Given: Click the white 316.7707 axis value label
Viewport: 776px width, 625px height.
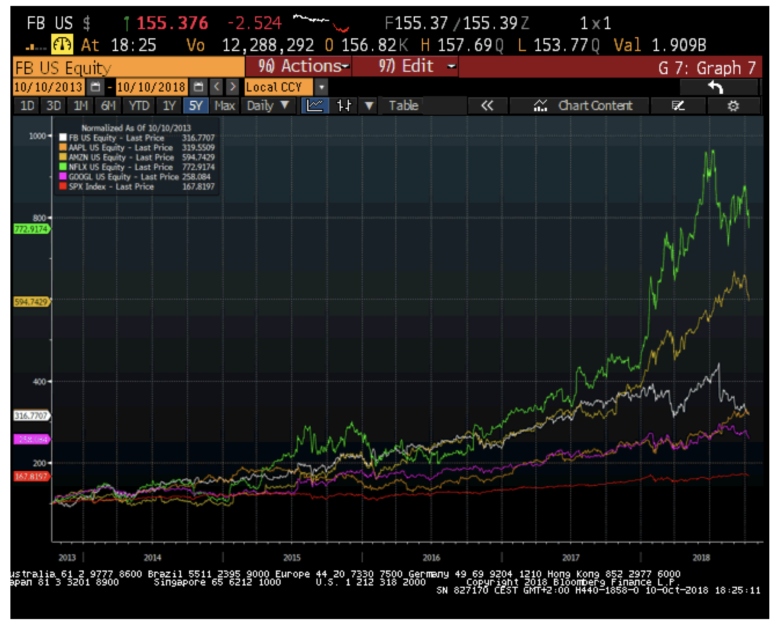Looking at the screenshot, I should 32,415.
